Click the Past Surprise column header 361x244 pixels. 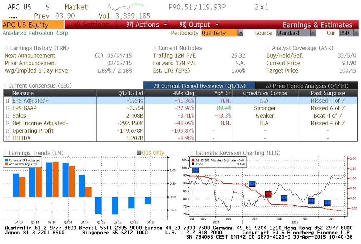(x=328, y=93)
